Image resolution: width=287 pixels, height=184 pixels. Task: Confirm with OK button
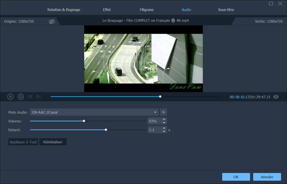(x=236, y=177)
